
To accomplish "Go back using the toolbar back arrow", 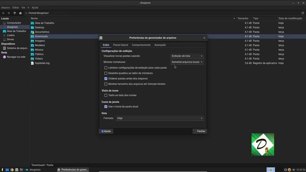I will tap(3, 13).
